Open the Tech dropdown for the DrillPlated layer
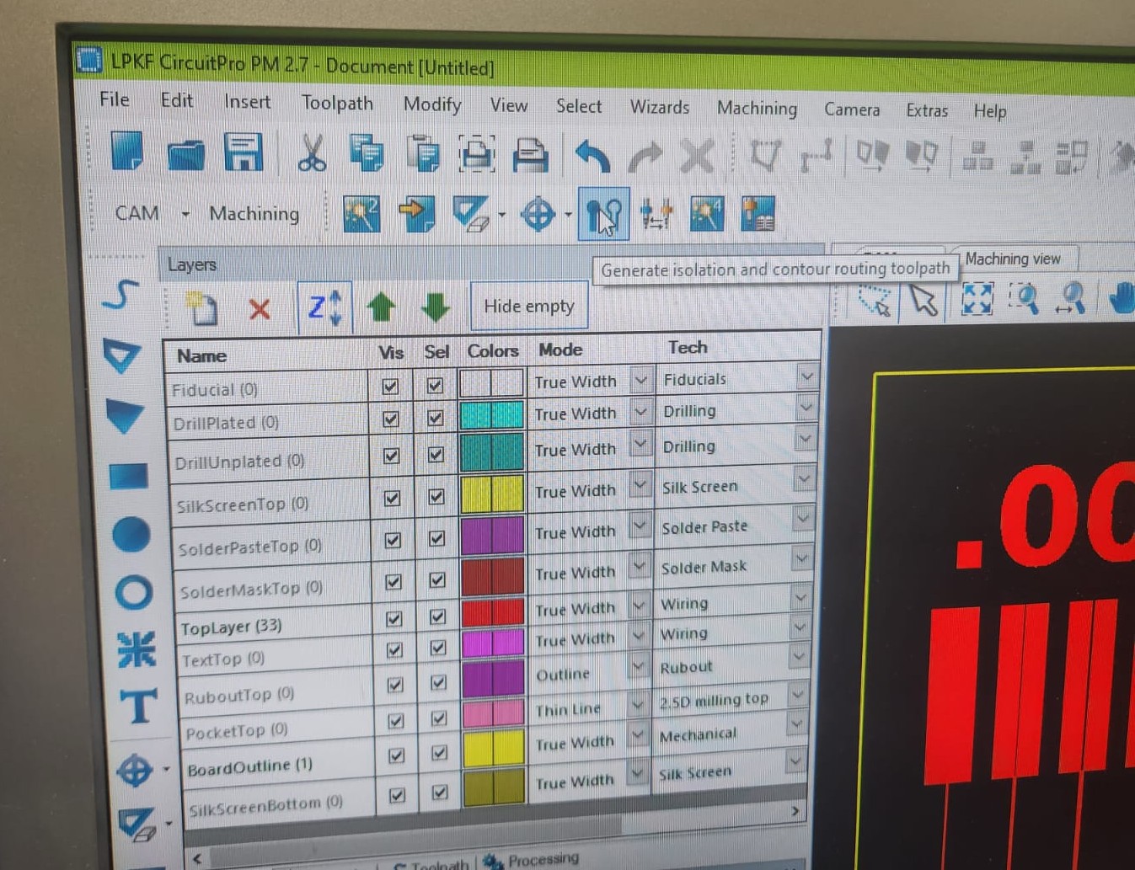 (x=806, y=408)
